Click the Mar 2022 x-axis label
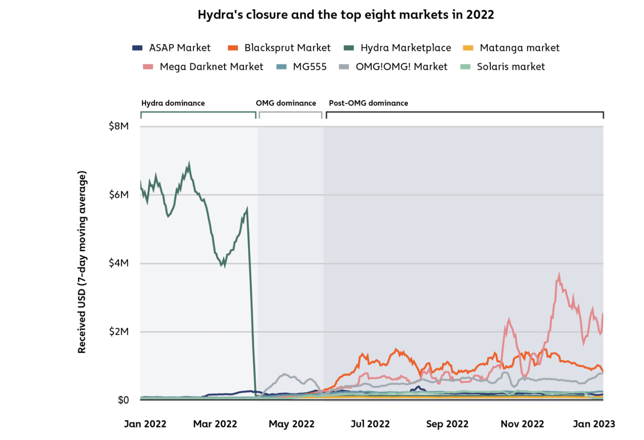Screen dimensions: 644x440 click(215, 424)
